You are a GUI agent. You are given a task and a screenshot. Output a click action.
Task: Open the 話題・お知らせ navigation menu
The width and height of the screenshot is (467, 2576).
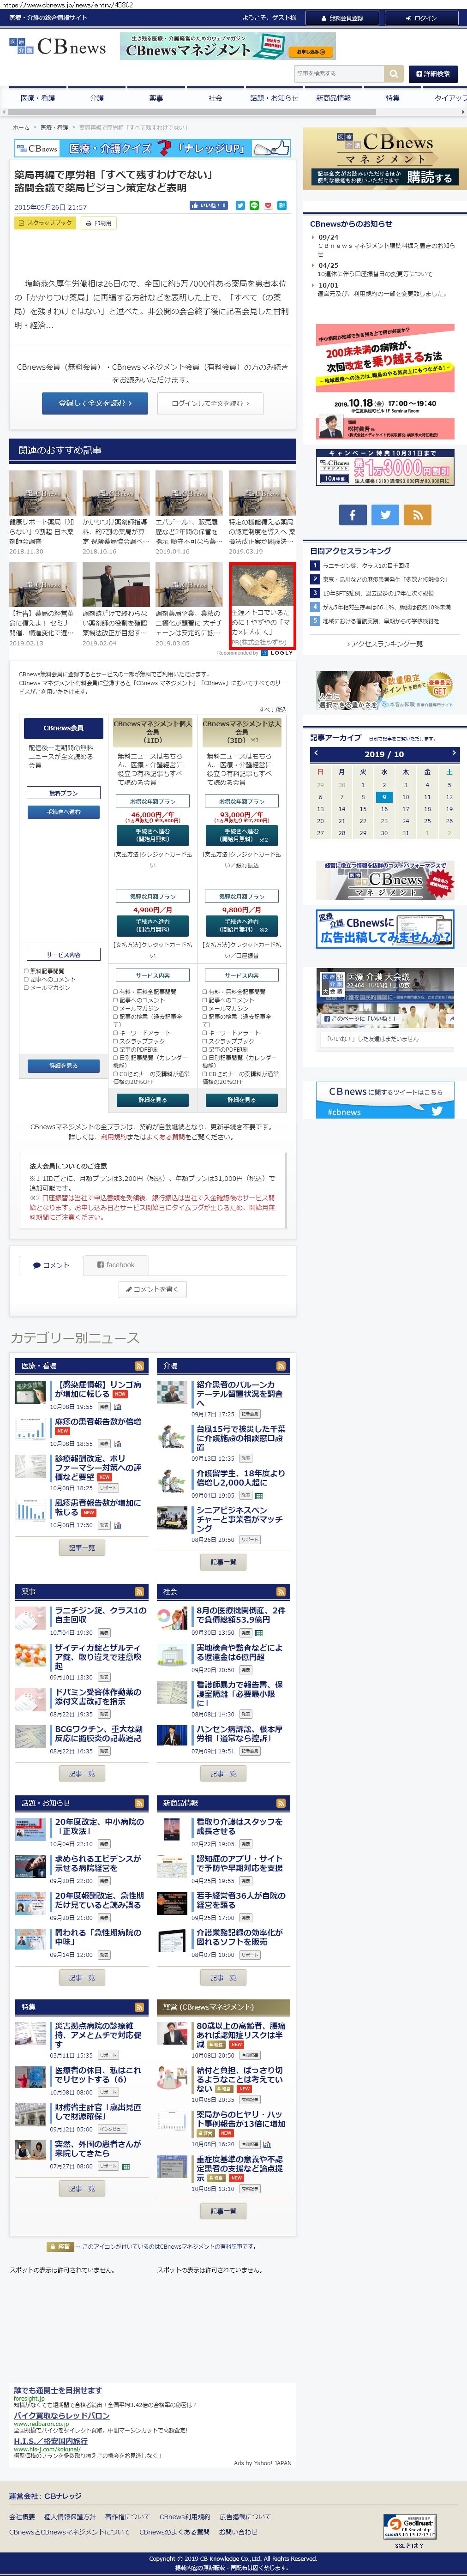[x=274, y=98]
